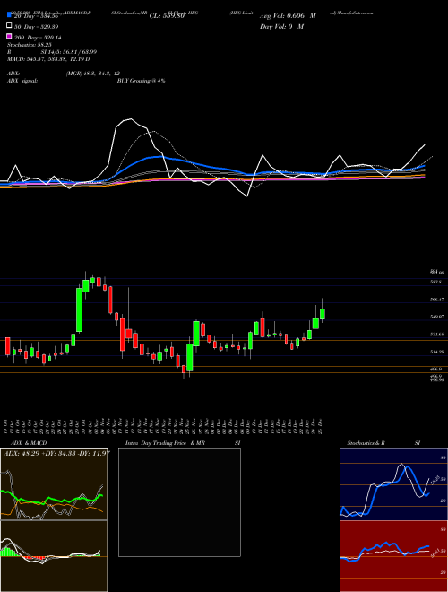
Task: Click the 'ADX: 48.29 +DY: 34.33 -DY: 11.97' header
Action: coord(56,453)
